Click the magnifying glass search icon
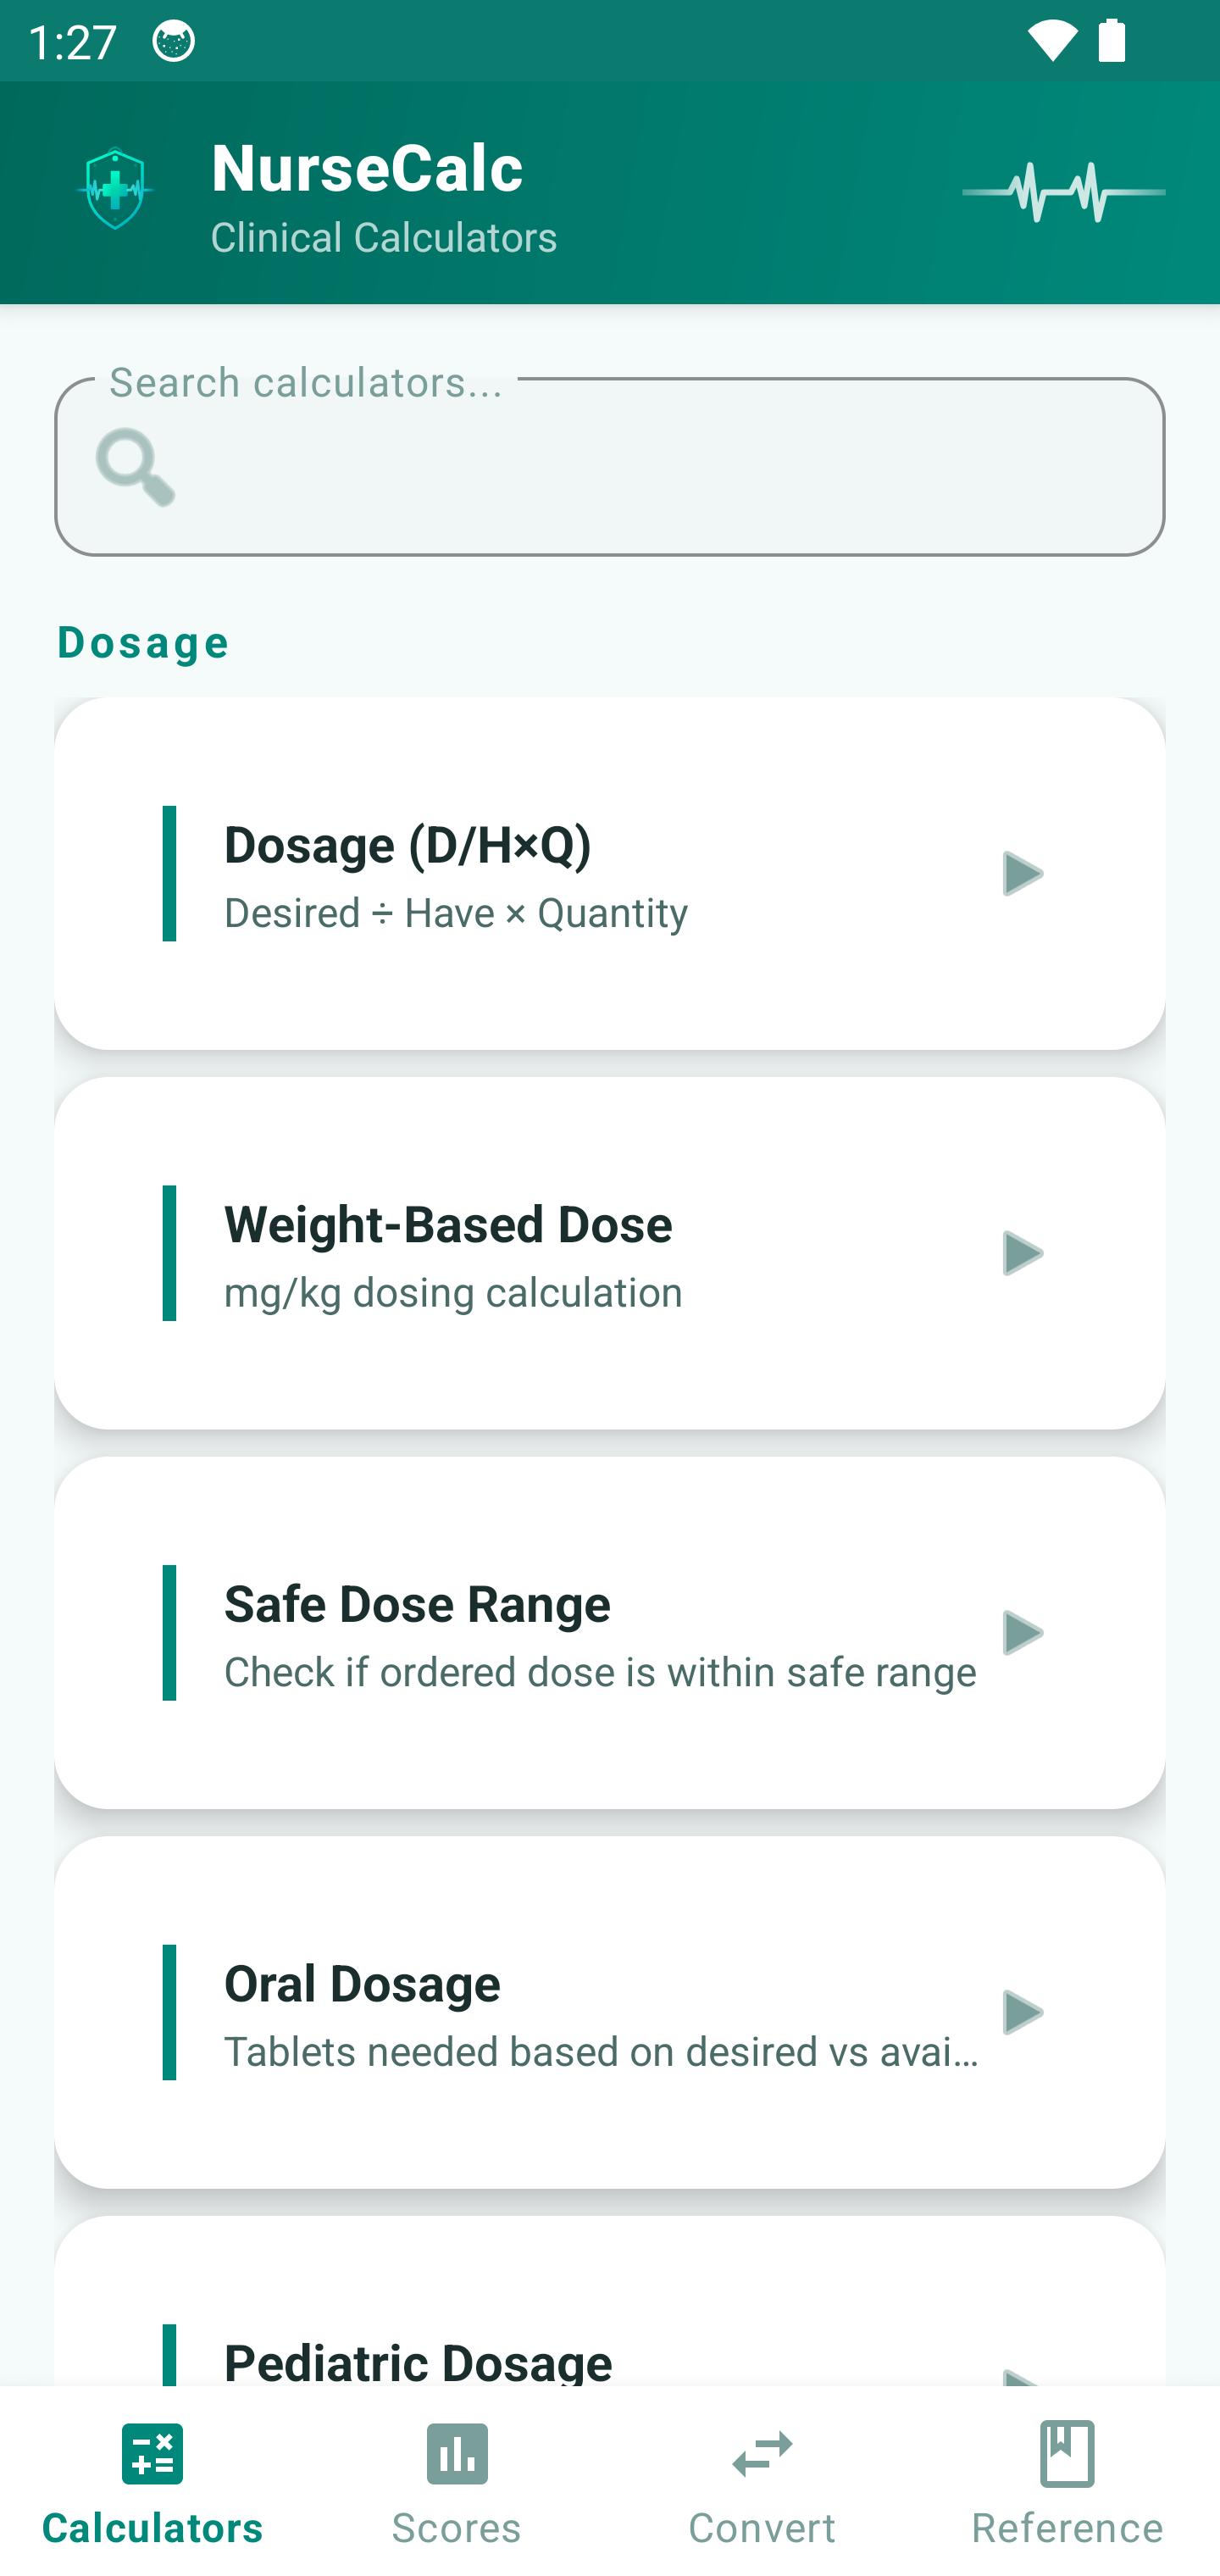The width and height of the screenshot is (1220, 2576). pyautogui.click(x=135, y=467)
